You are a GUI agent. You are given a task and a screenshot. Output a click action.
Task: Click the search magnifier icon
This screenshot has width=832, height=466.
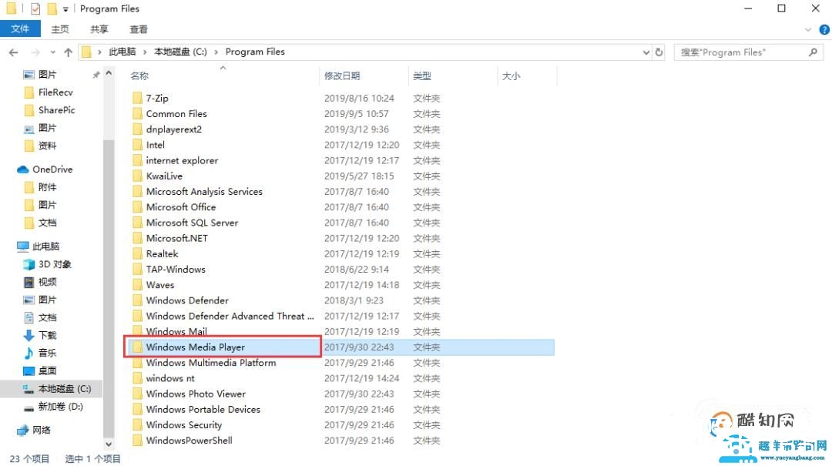813,52
